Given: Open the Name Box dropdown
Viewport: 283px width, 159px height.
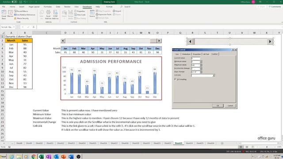Looking at the screenshot, I should 14,27.
